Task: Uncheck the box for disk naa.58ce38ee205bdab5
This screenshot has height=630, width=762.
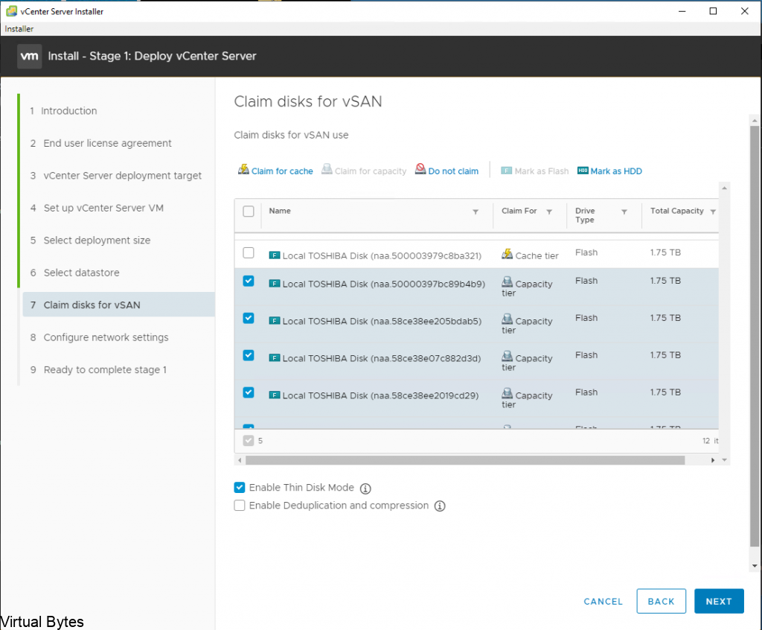Action: pos(249,318)
